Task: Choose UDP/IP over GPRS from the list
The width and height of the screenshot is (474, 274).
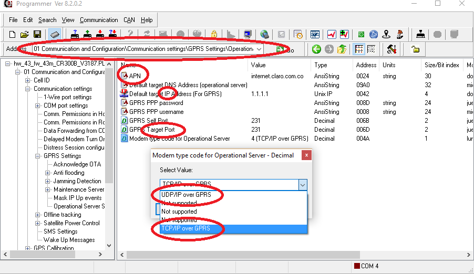Action: click(x=233, y=195)
